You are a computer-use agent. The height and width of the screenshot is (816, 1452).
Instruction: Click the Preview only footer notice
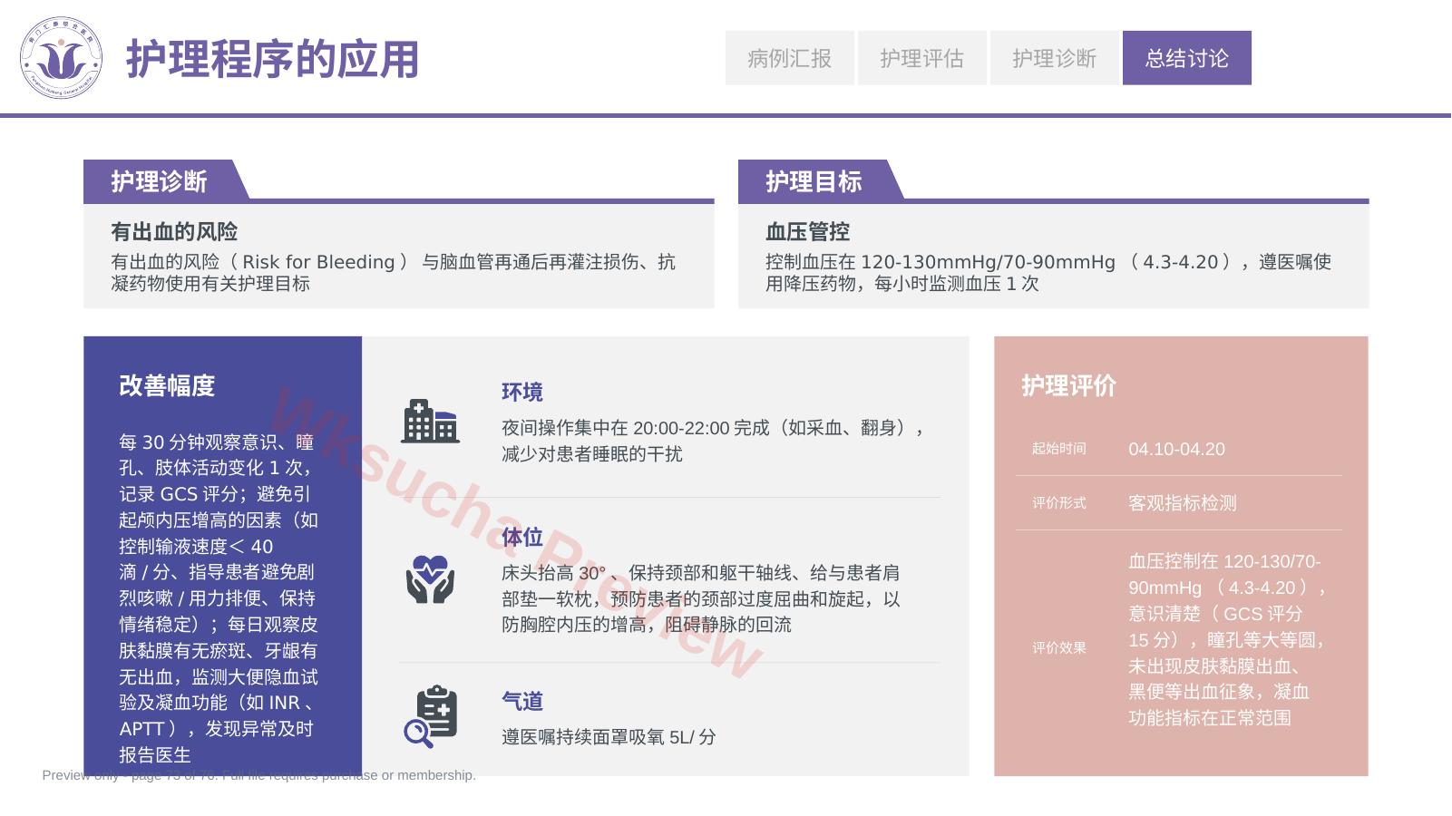[258, 775]
